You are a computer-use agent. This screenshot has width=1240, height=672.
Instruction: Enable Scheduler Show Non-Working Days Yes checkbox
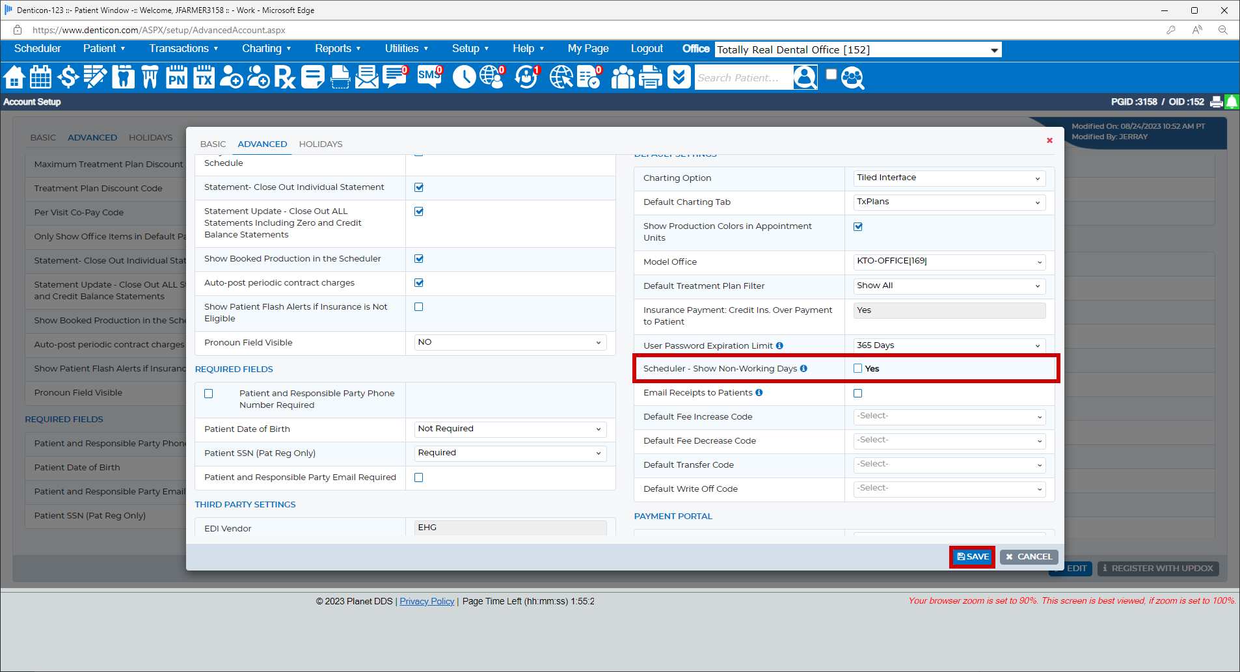858,368
